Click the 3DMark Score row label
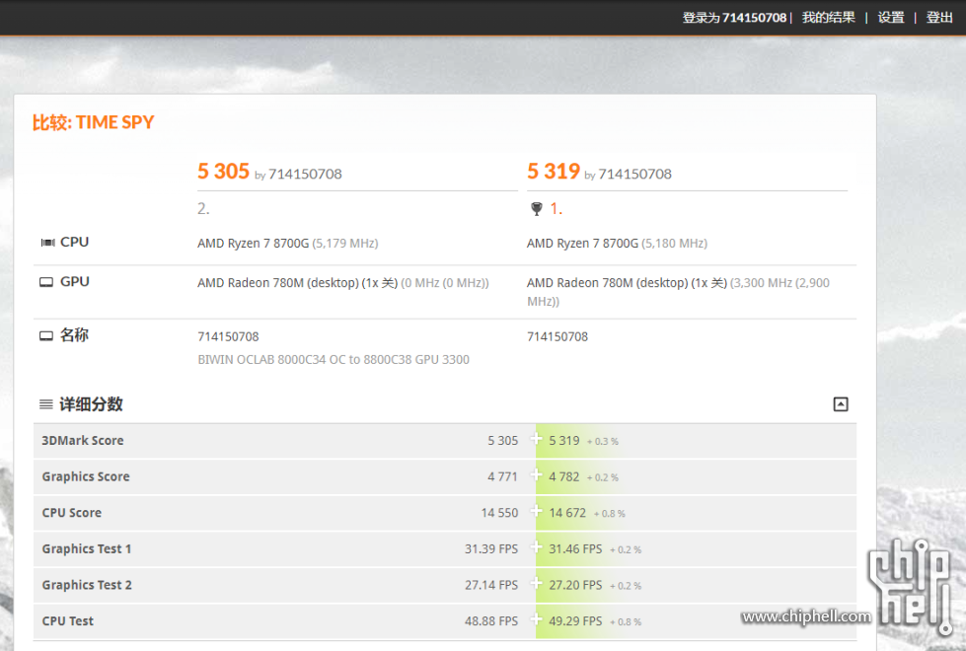The image size is (966, 651). (83, 440)
